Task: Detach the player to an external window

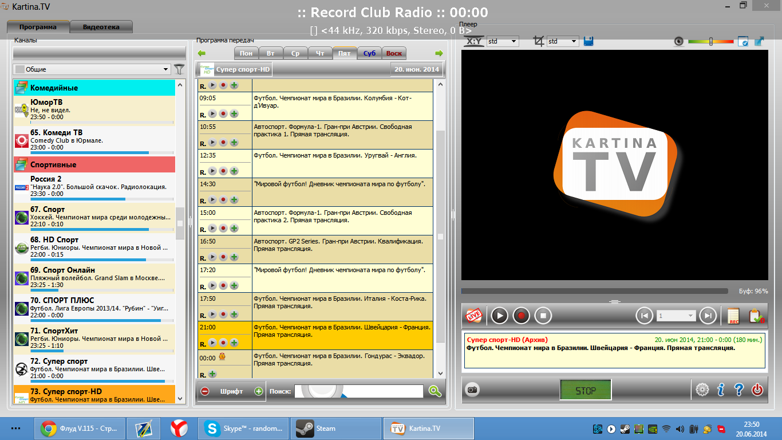Action: point(759,41)
